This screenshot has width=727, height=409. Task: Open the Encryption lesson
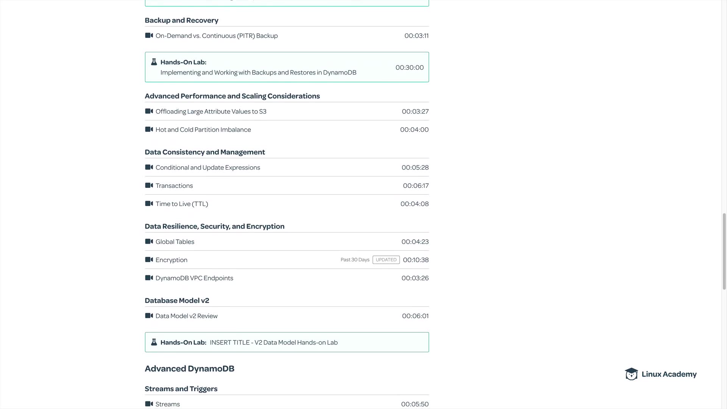[171, 260]
